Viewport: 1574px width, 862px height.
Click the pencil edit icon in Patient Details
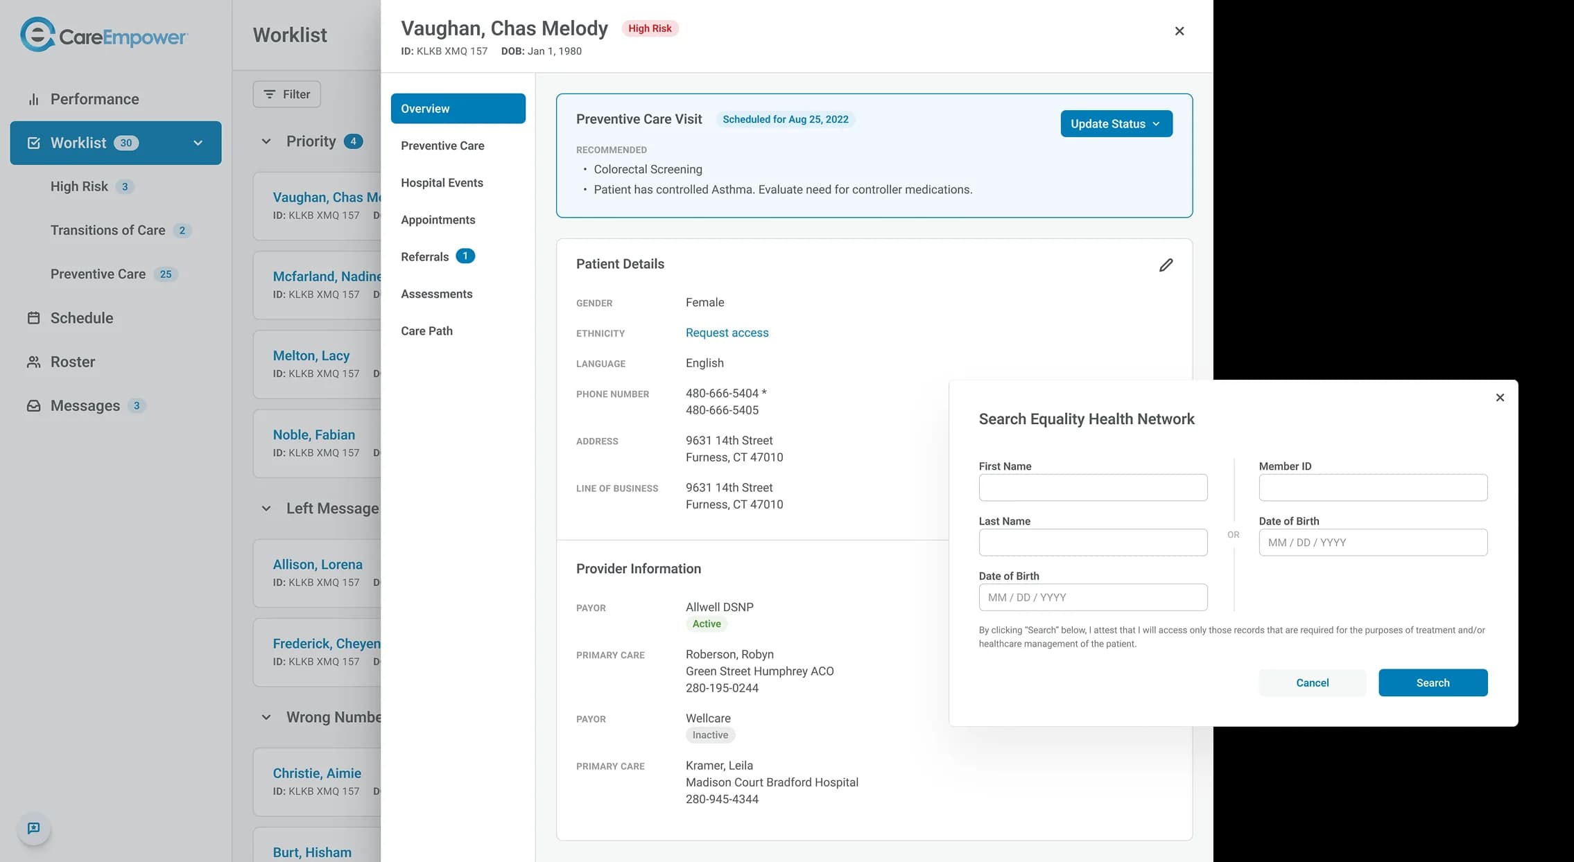point(1166,265)
